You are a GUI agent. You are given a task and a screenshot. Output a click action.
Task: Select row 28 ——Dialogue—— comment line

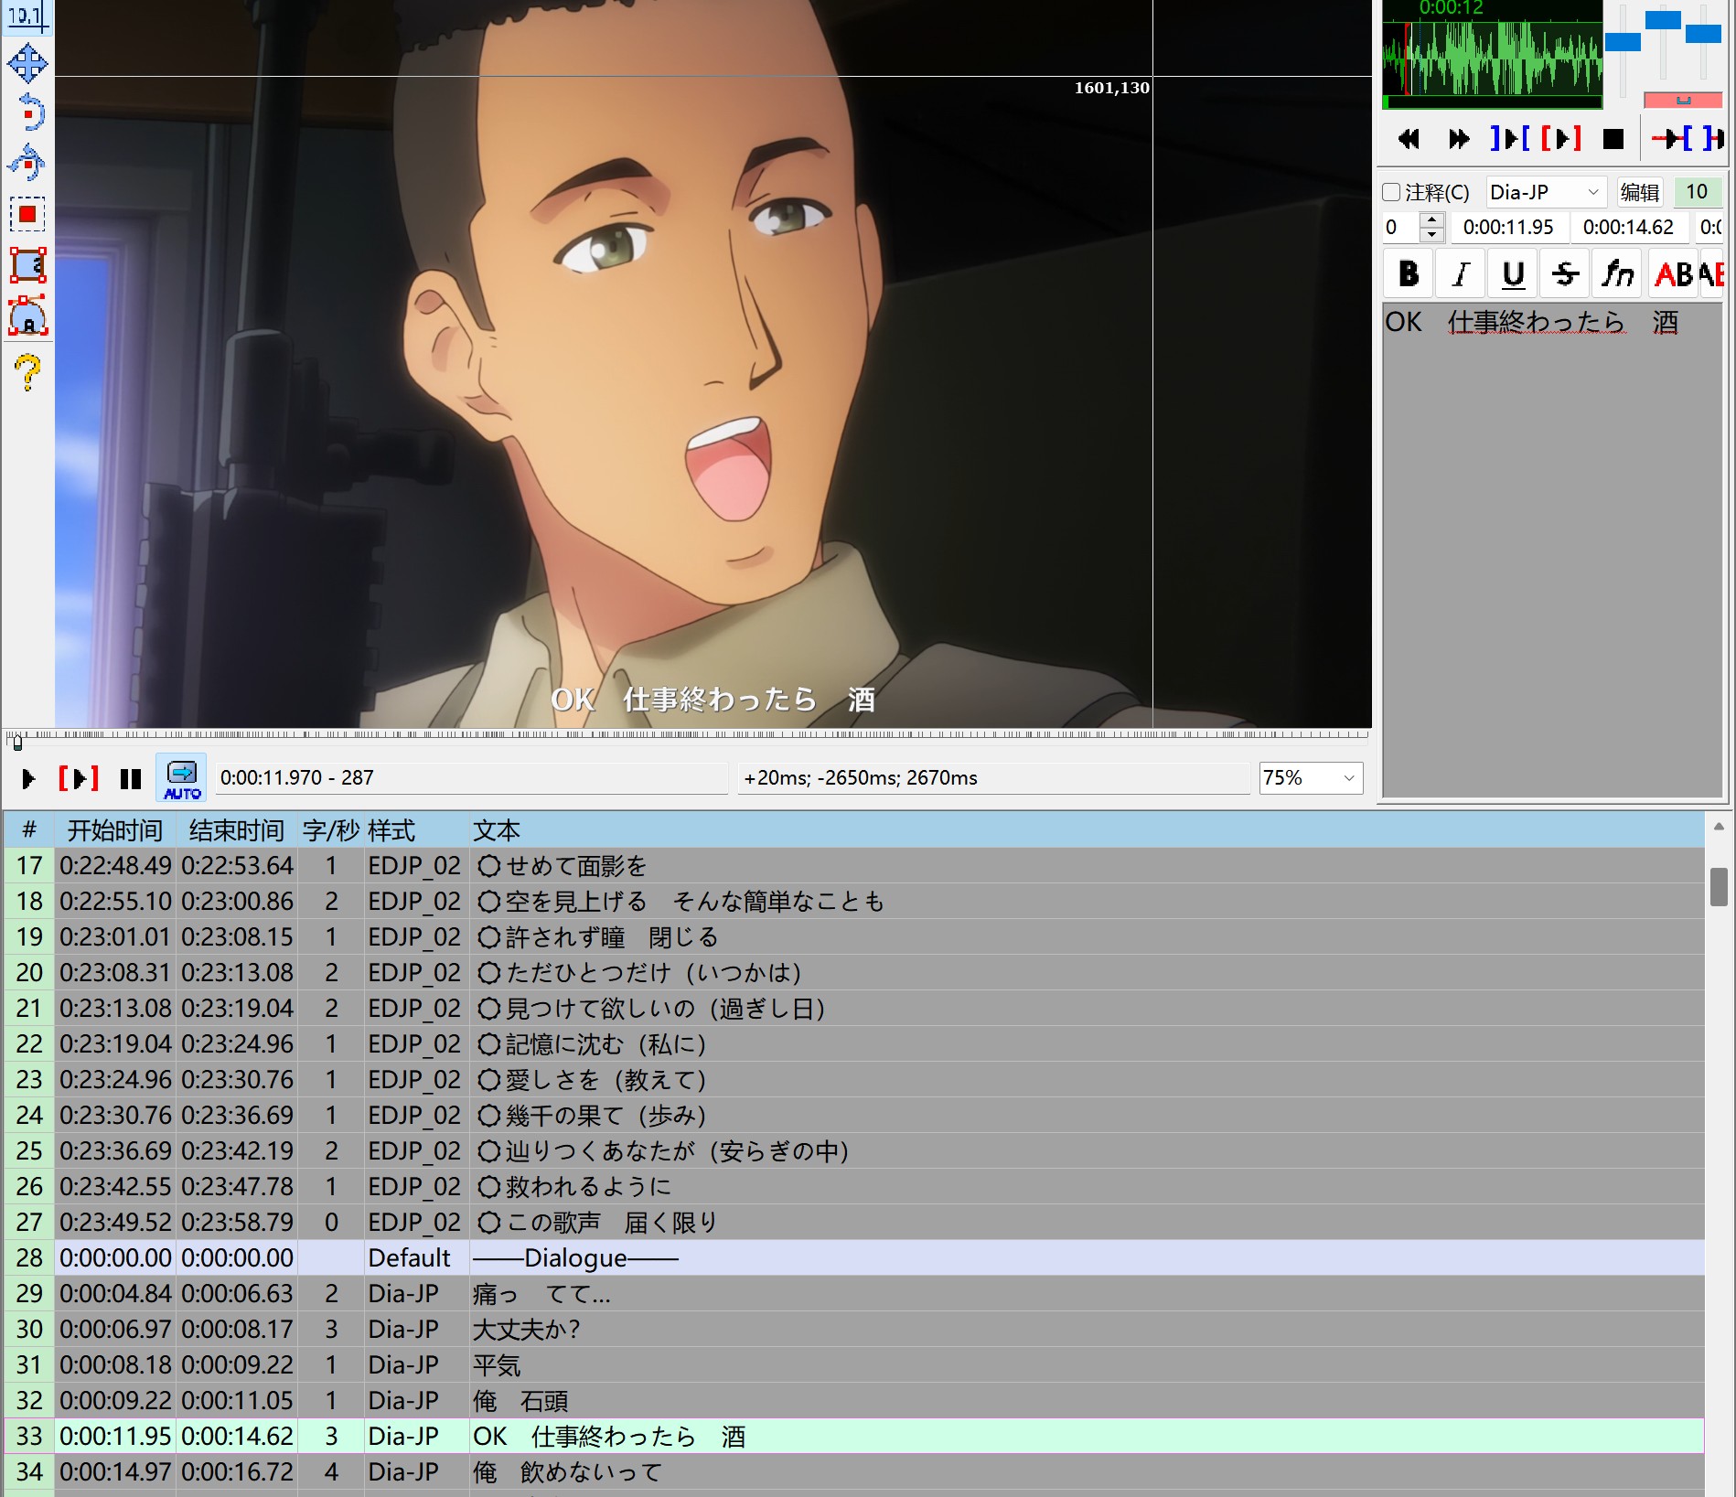pos(854,1258)
